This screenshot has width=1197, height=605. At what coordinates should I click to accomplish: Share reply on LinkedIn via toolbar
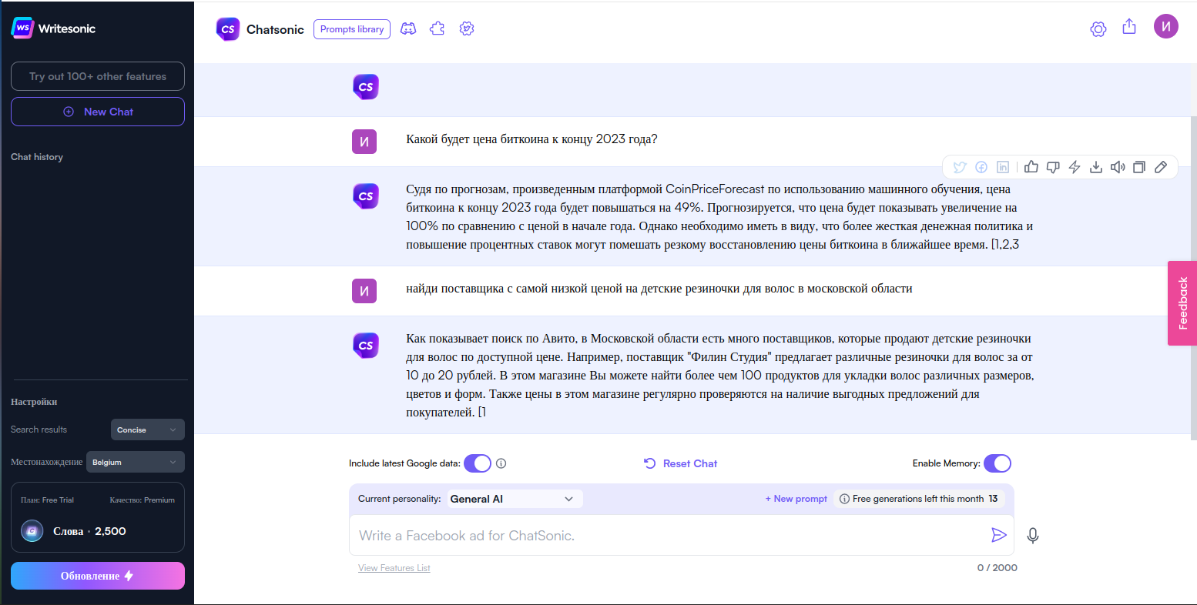[x=1003, y=167]
